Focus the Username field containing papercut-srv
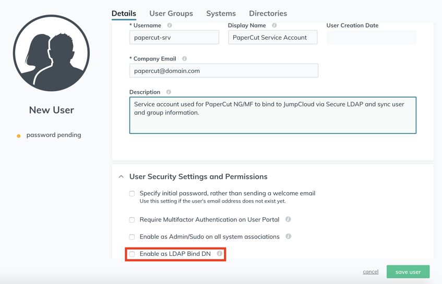This screenshot has width=442, height=284. (174, 38)
